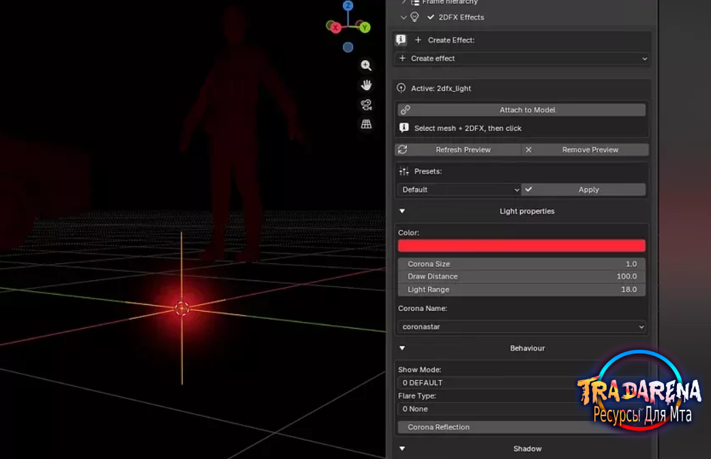The height and width of the screenshot is (459, 711).
Task: Click the X icon on Remove Preview
Action: (x=528, y=149)
